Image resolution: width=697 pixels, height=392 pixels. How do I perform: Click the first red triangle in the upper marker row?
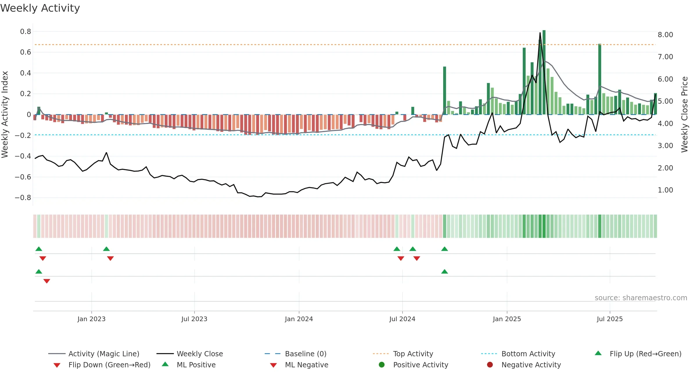tap(43, 258)
